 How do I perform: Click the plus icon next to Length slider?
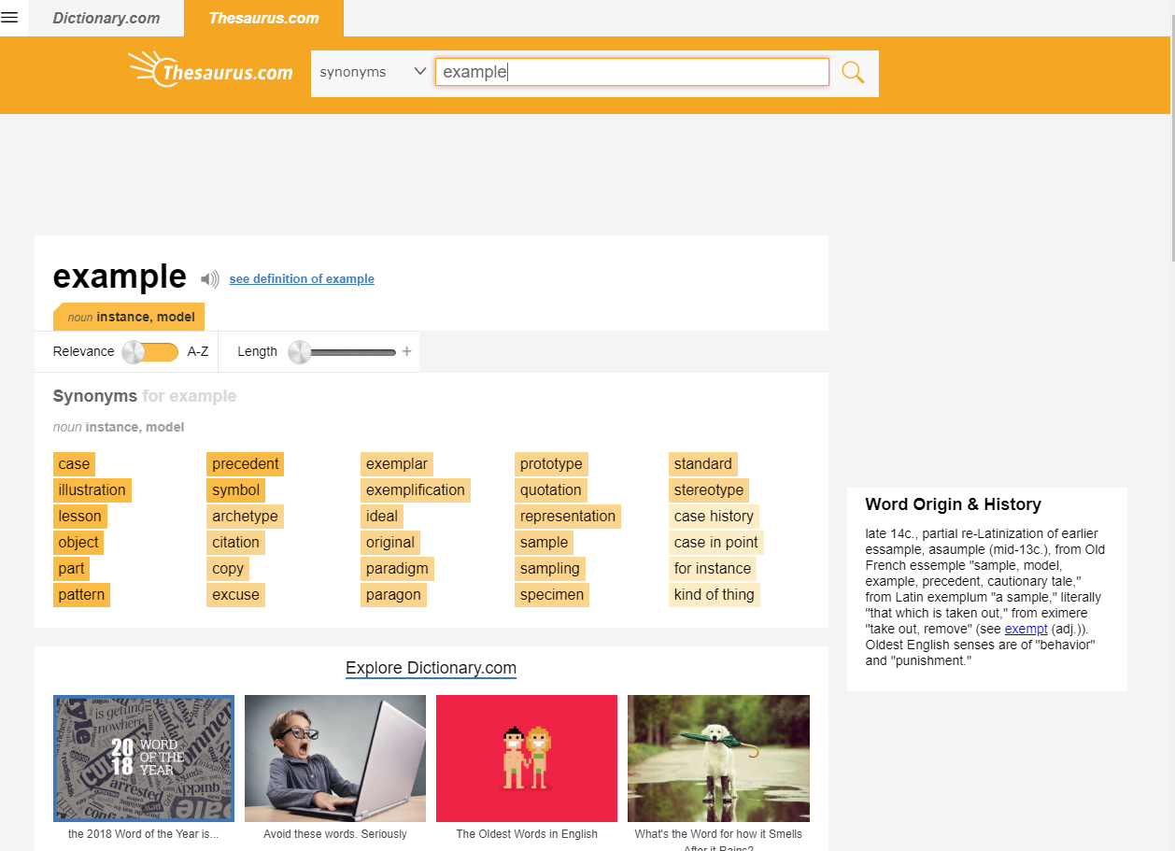point(406,351)
